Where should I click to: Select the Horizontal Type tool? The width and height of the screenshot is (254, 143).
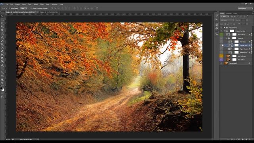pos(2,69)
